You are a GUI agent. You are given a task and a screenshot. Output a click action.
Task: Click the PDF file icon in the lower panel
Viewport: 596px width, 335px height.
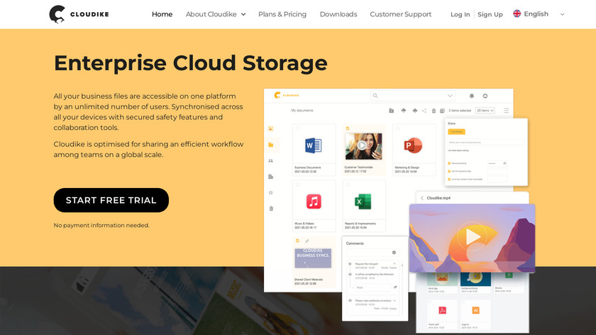click(x=443, y=310)
